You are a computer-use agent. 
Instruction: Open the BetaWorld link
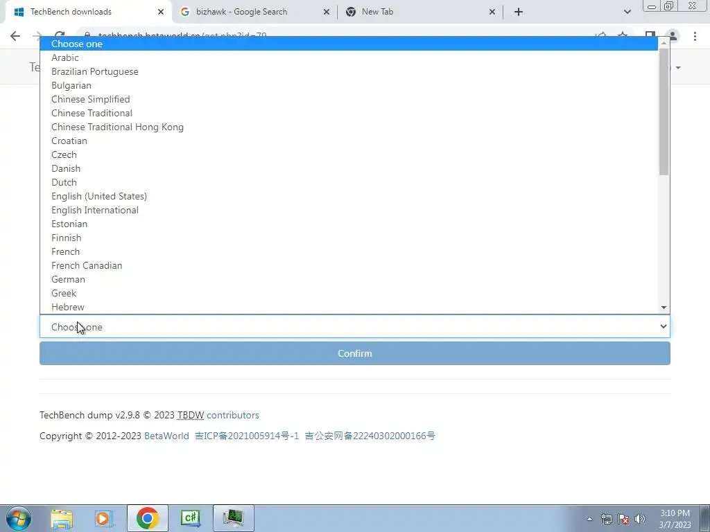pos(166,436)
